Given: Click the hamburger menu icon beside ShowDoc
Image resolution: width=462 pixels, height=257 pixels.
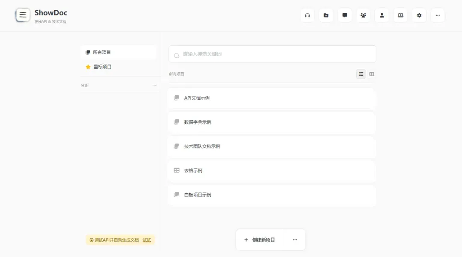Looking at the screenshot, I should coord(23,15).
